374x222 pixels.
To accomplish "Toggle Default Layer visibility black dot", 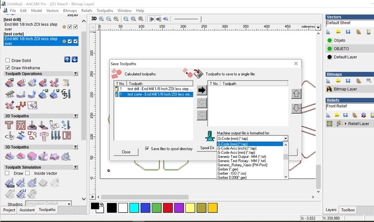I will click(x=329, y=57).
